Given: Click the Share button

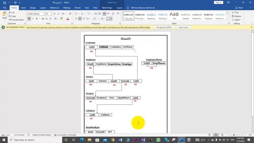Looking at the screenshot, I should point(239,8).
